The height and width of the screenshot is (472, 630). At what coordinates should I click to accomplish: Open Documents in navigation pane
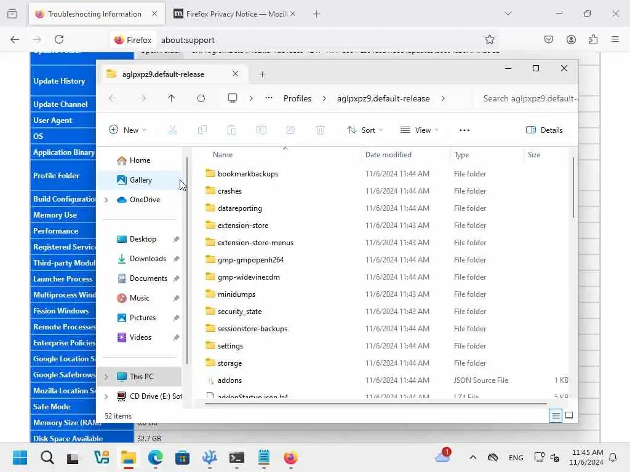tap(148, 278)
